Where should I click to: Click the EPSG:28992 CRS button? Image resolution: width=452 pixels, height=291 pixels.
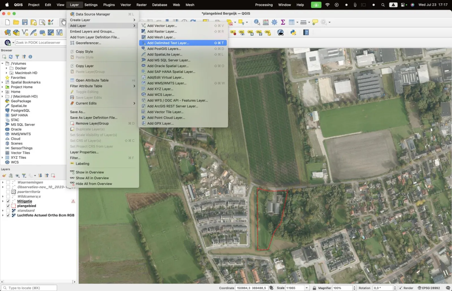(x=429, y=288)
